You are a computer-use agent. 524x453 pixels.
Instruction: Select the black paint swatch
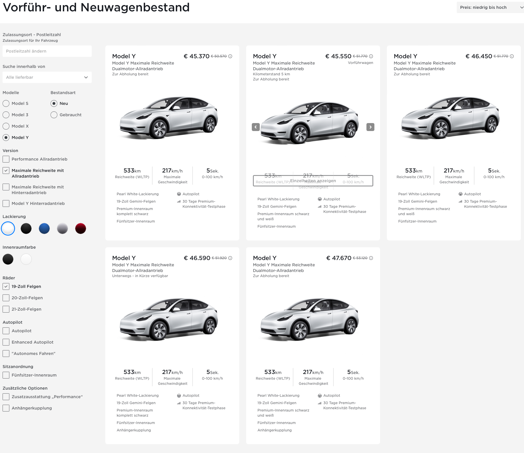pyautogui.click(x=26, y=228)
